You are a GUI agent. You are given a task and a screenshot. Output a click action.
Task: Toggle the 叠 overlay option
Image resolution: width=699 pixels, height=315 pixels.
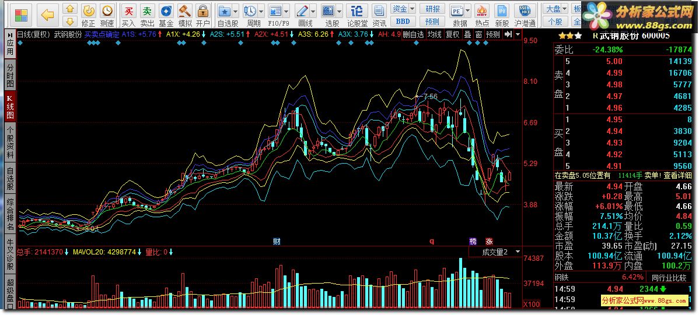[467, 34]
